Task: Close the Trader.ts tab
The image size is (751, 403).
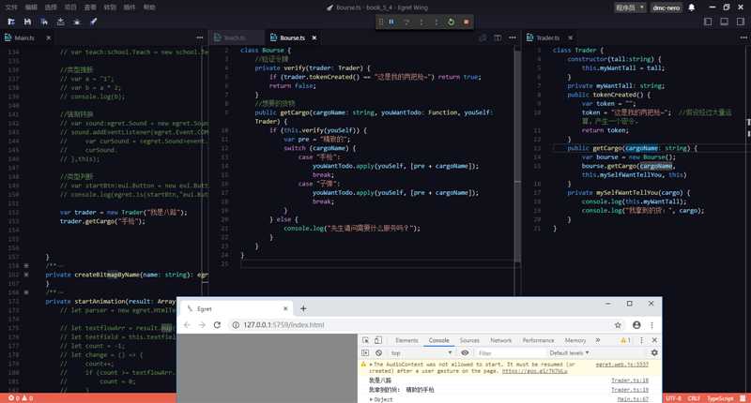Action: pos(570,37)
